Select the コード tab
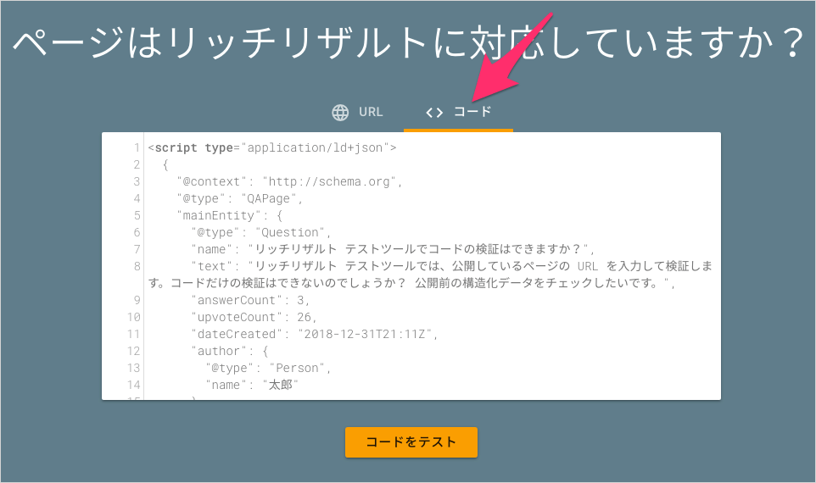Screen dimensions: 816x483 tap(459, 113)
